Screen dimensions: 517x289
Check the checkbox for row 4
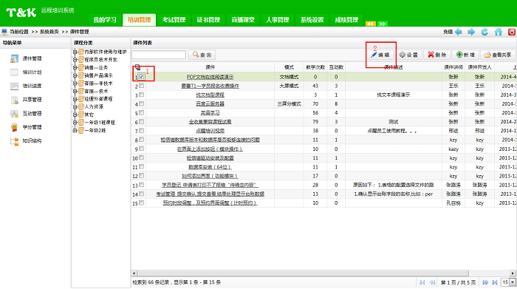click(142, 103)
